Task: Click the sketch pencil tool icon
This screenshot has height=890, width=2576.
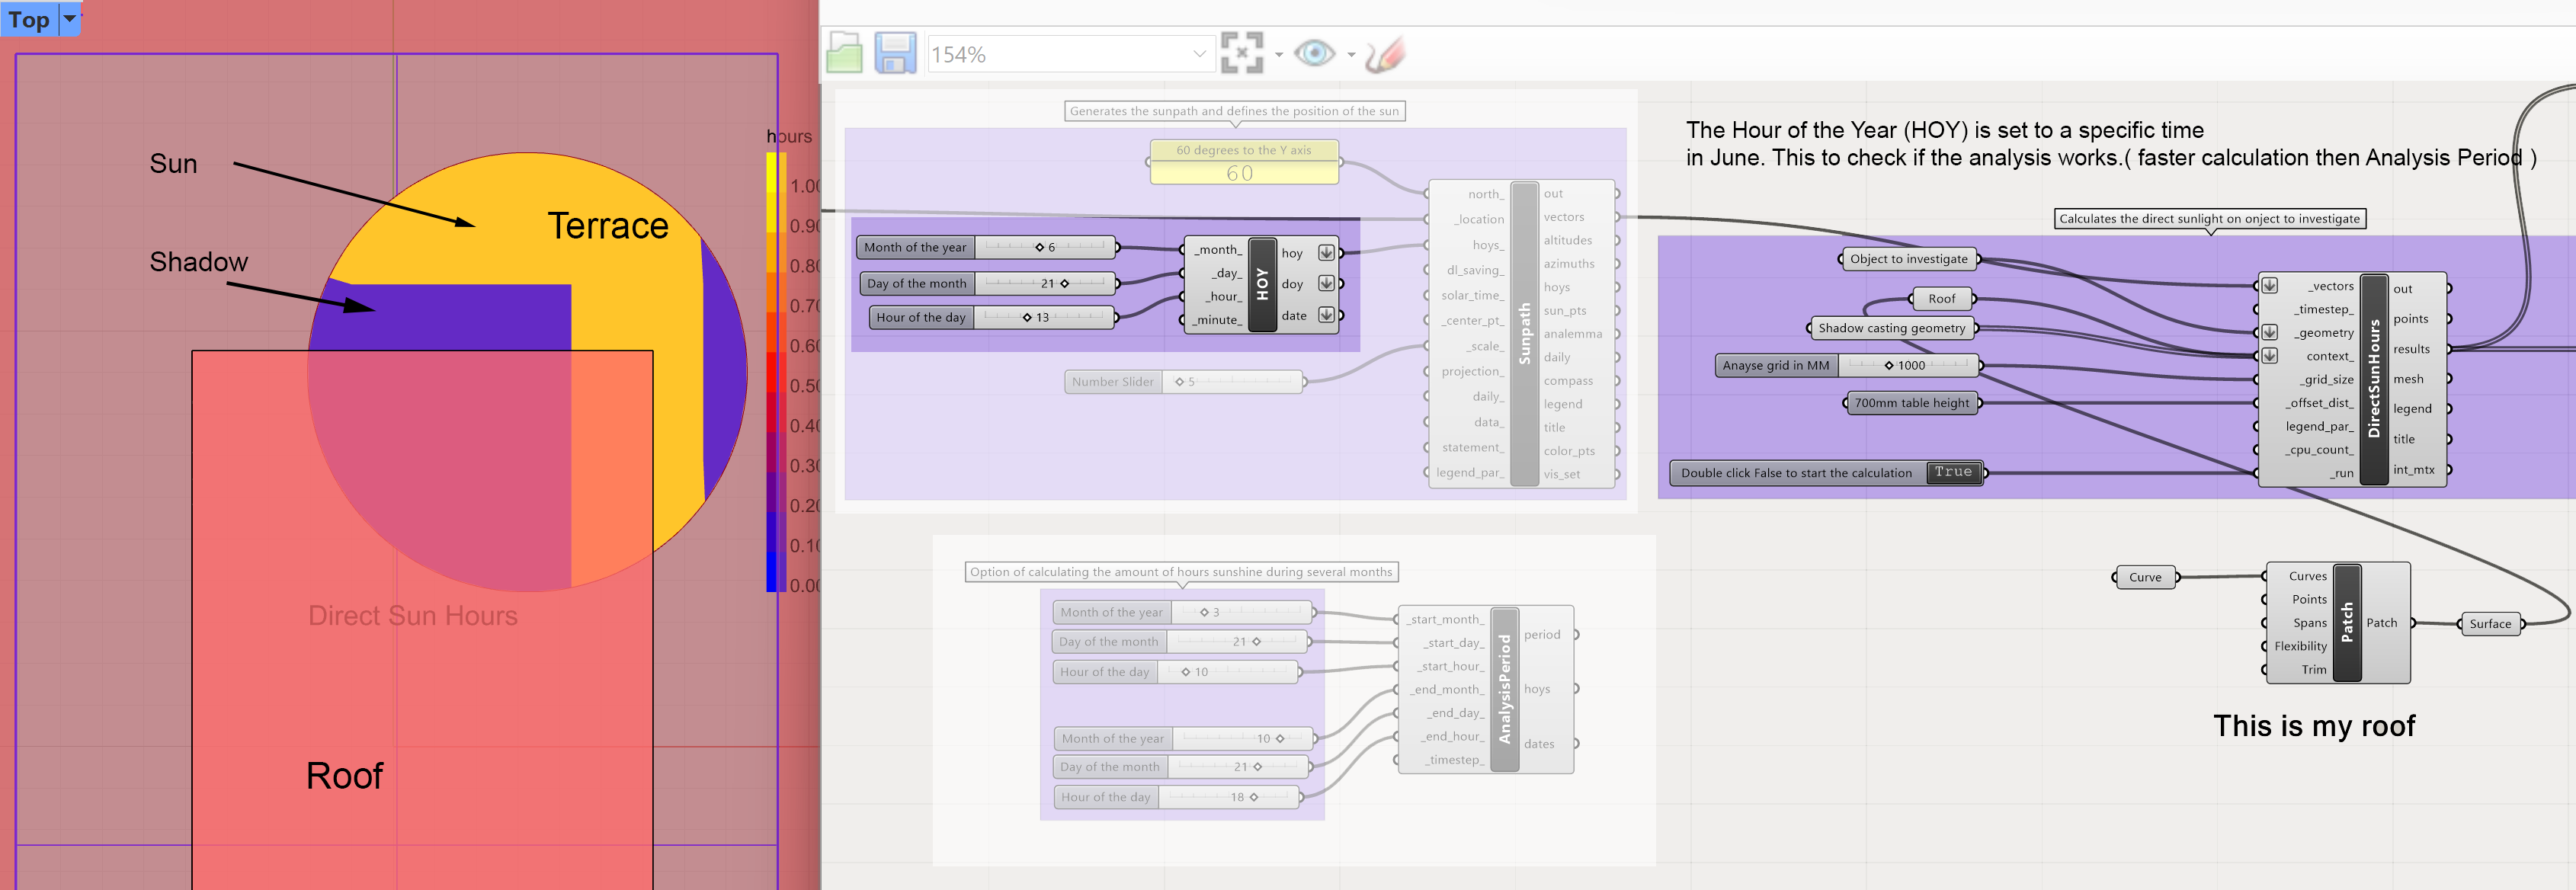Action: tap(1385, 54)
